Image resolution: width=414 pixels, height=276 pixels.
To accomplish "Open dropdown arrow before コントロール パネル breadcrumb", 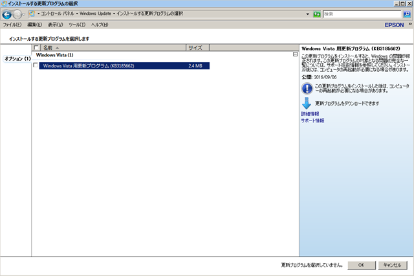I will (38, 14).
